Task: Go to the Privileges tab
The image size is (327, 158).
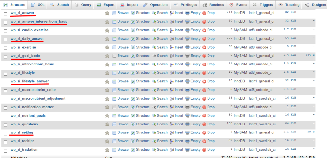Action: pos(186,5)
